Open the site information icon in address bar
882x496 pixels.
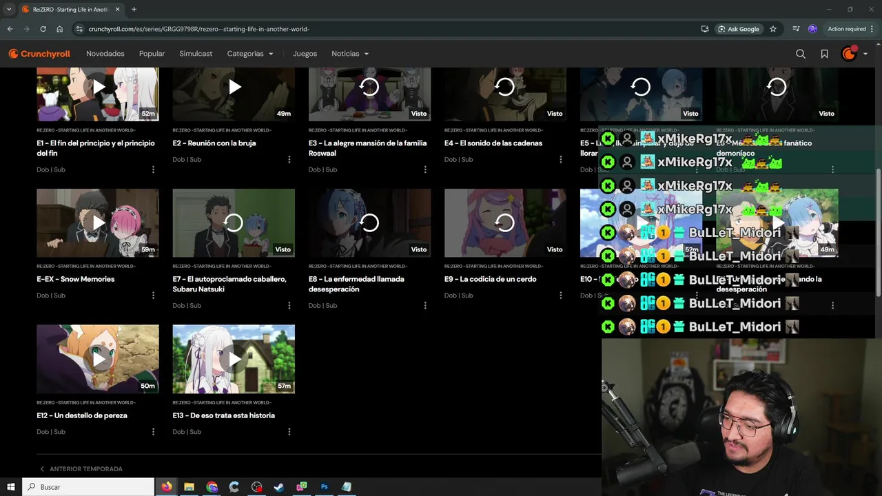(79, 29)
